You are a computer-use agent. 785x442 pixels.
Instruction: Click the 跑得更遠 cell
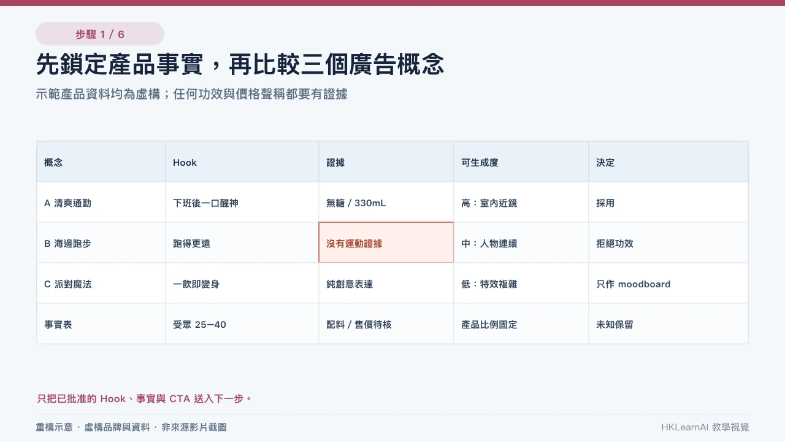(242, 243)
